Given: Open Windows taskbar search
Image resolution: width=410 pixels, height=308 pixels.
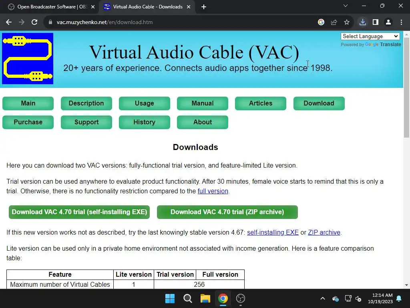Looking at the screenshot, I should tap(188, 298).
